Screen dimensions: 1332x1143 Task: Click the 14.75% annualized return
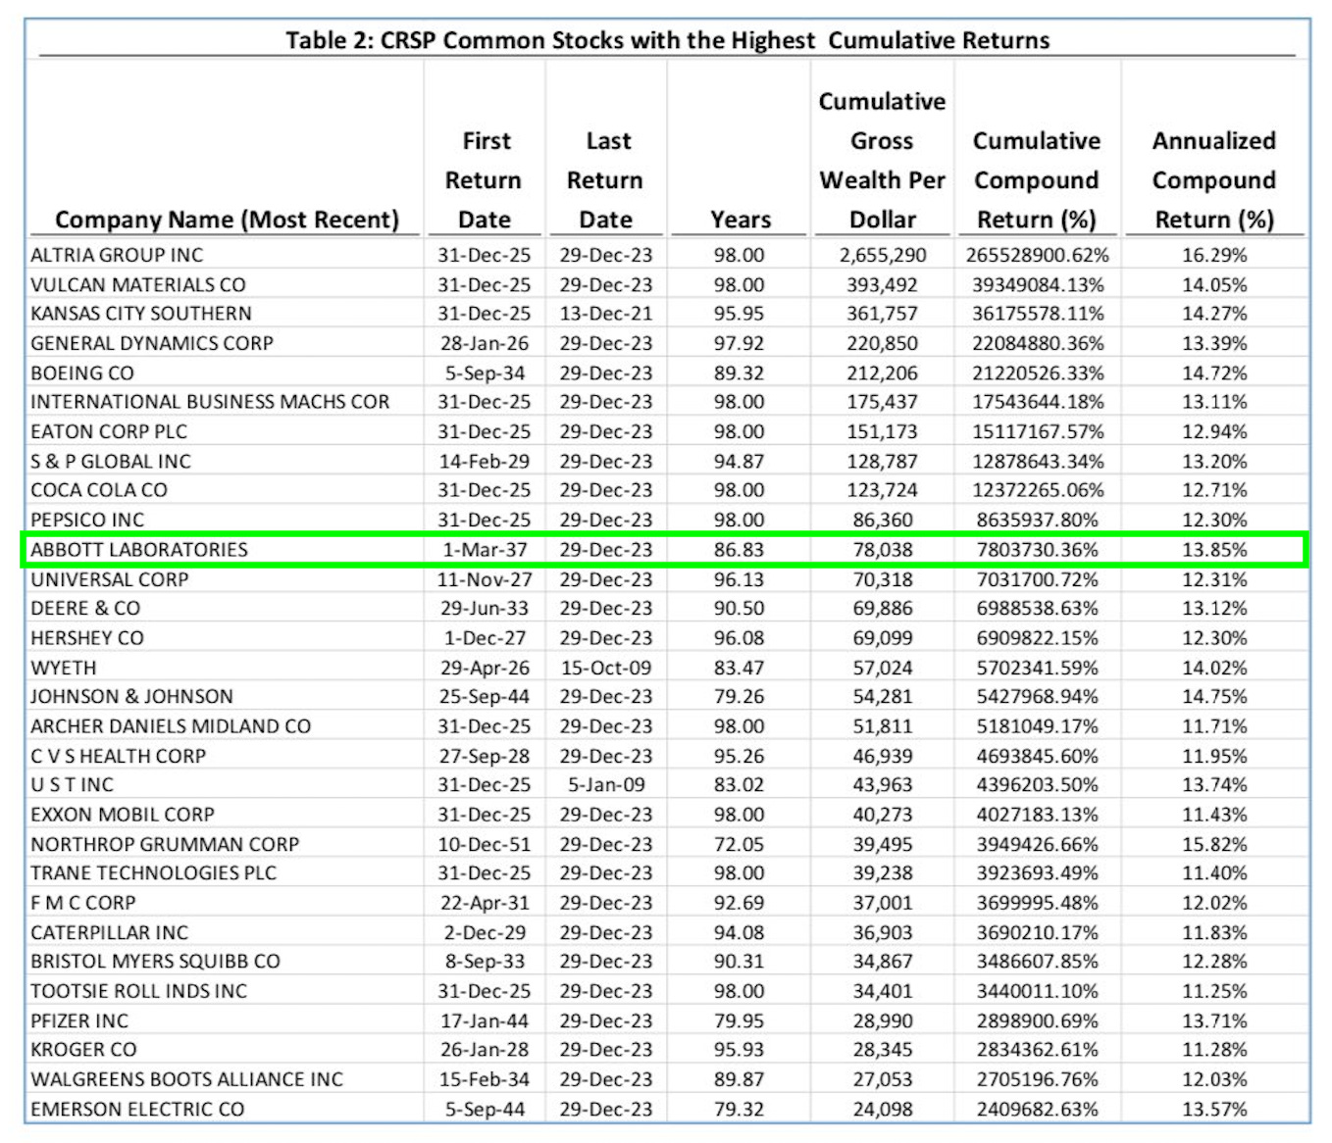(1214, 697)
